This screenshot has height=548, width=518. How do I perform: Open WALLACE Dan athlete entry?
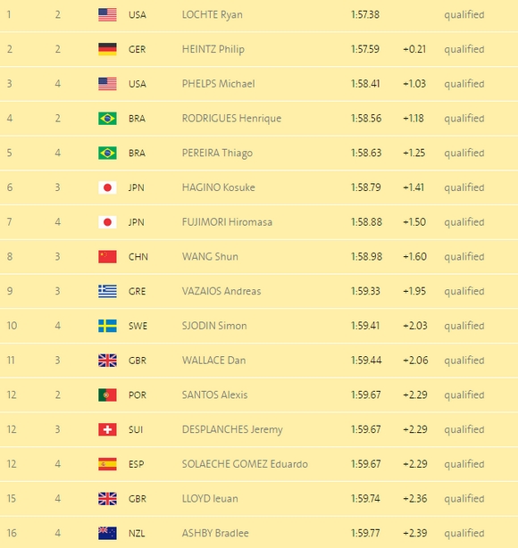[213, 361]
